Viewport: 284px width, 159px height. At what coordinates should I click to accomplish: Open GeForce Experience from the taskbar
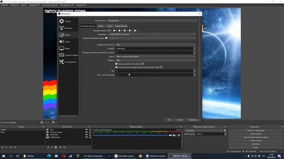point(93,156)
